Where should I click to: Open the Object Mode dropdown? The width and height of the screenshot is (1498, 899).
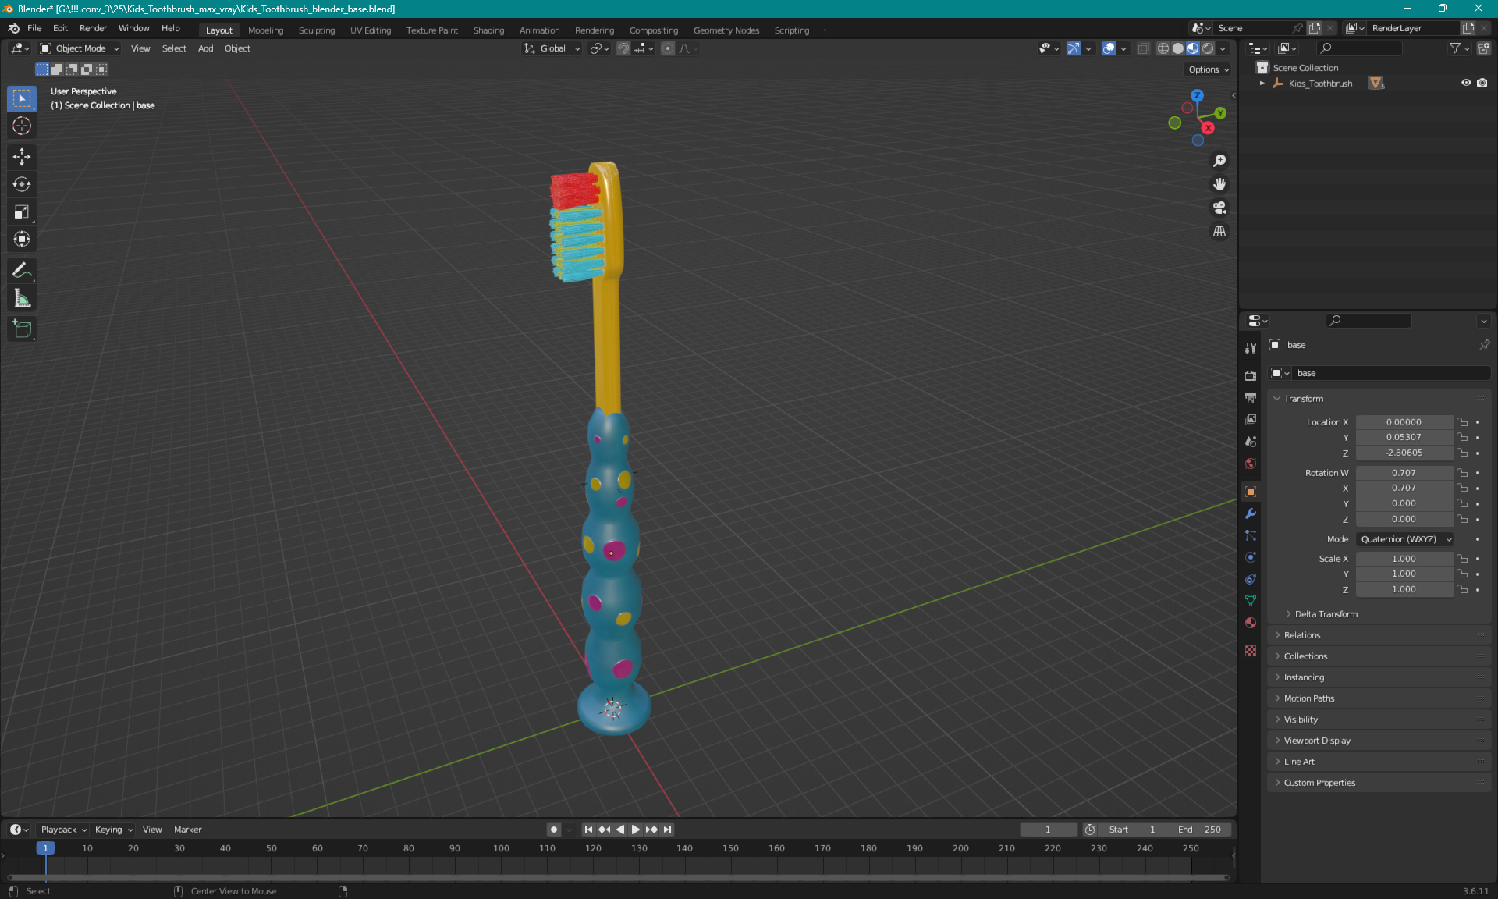click(x=80, y=48)
